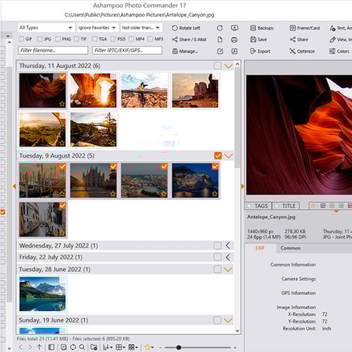Viewport: 352px width, 352px height.
Task: Click the TITLE button
Action: click(x=286, y=206)
